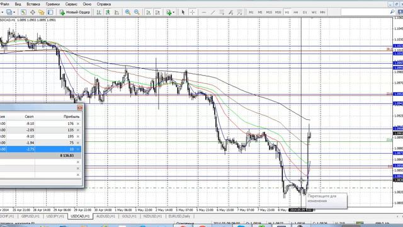Toggle the Terminal panel icon

pyautogui.click(x=50, y=12)
